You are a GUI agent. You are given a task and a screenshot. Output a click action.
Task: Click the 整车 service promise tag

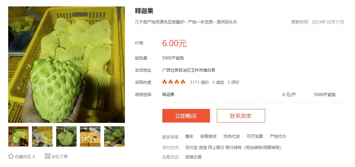189,136
